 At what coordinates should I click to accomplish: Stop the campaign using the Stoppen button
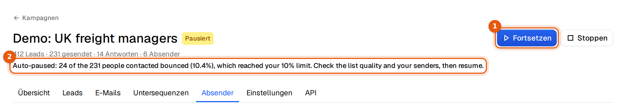pyautogui.click(x=587, y=38)
